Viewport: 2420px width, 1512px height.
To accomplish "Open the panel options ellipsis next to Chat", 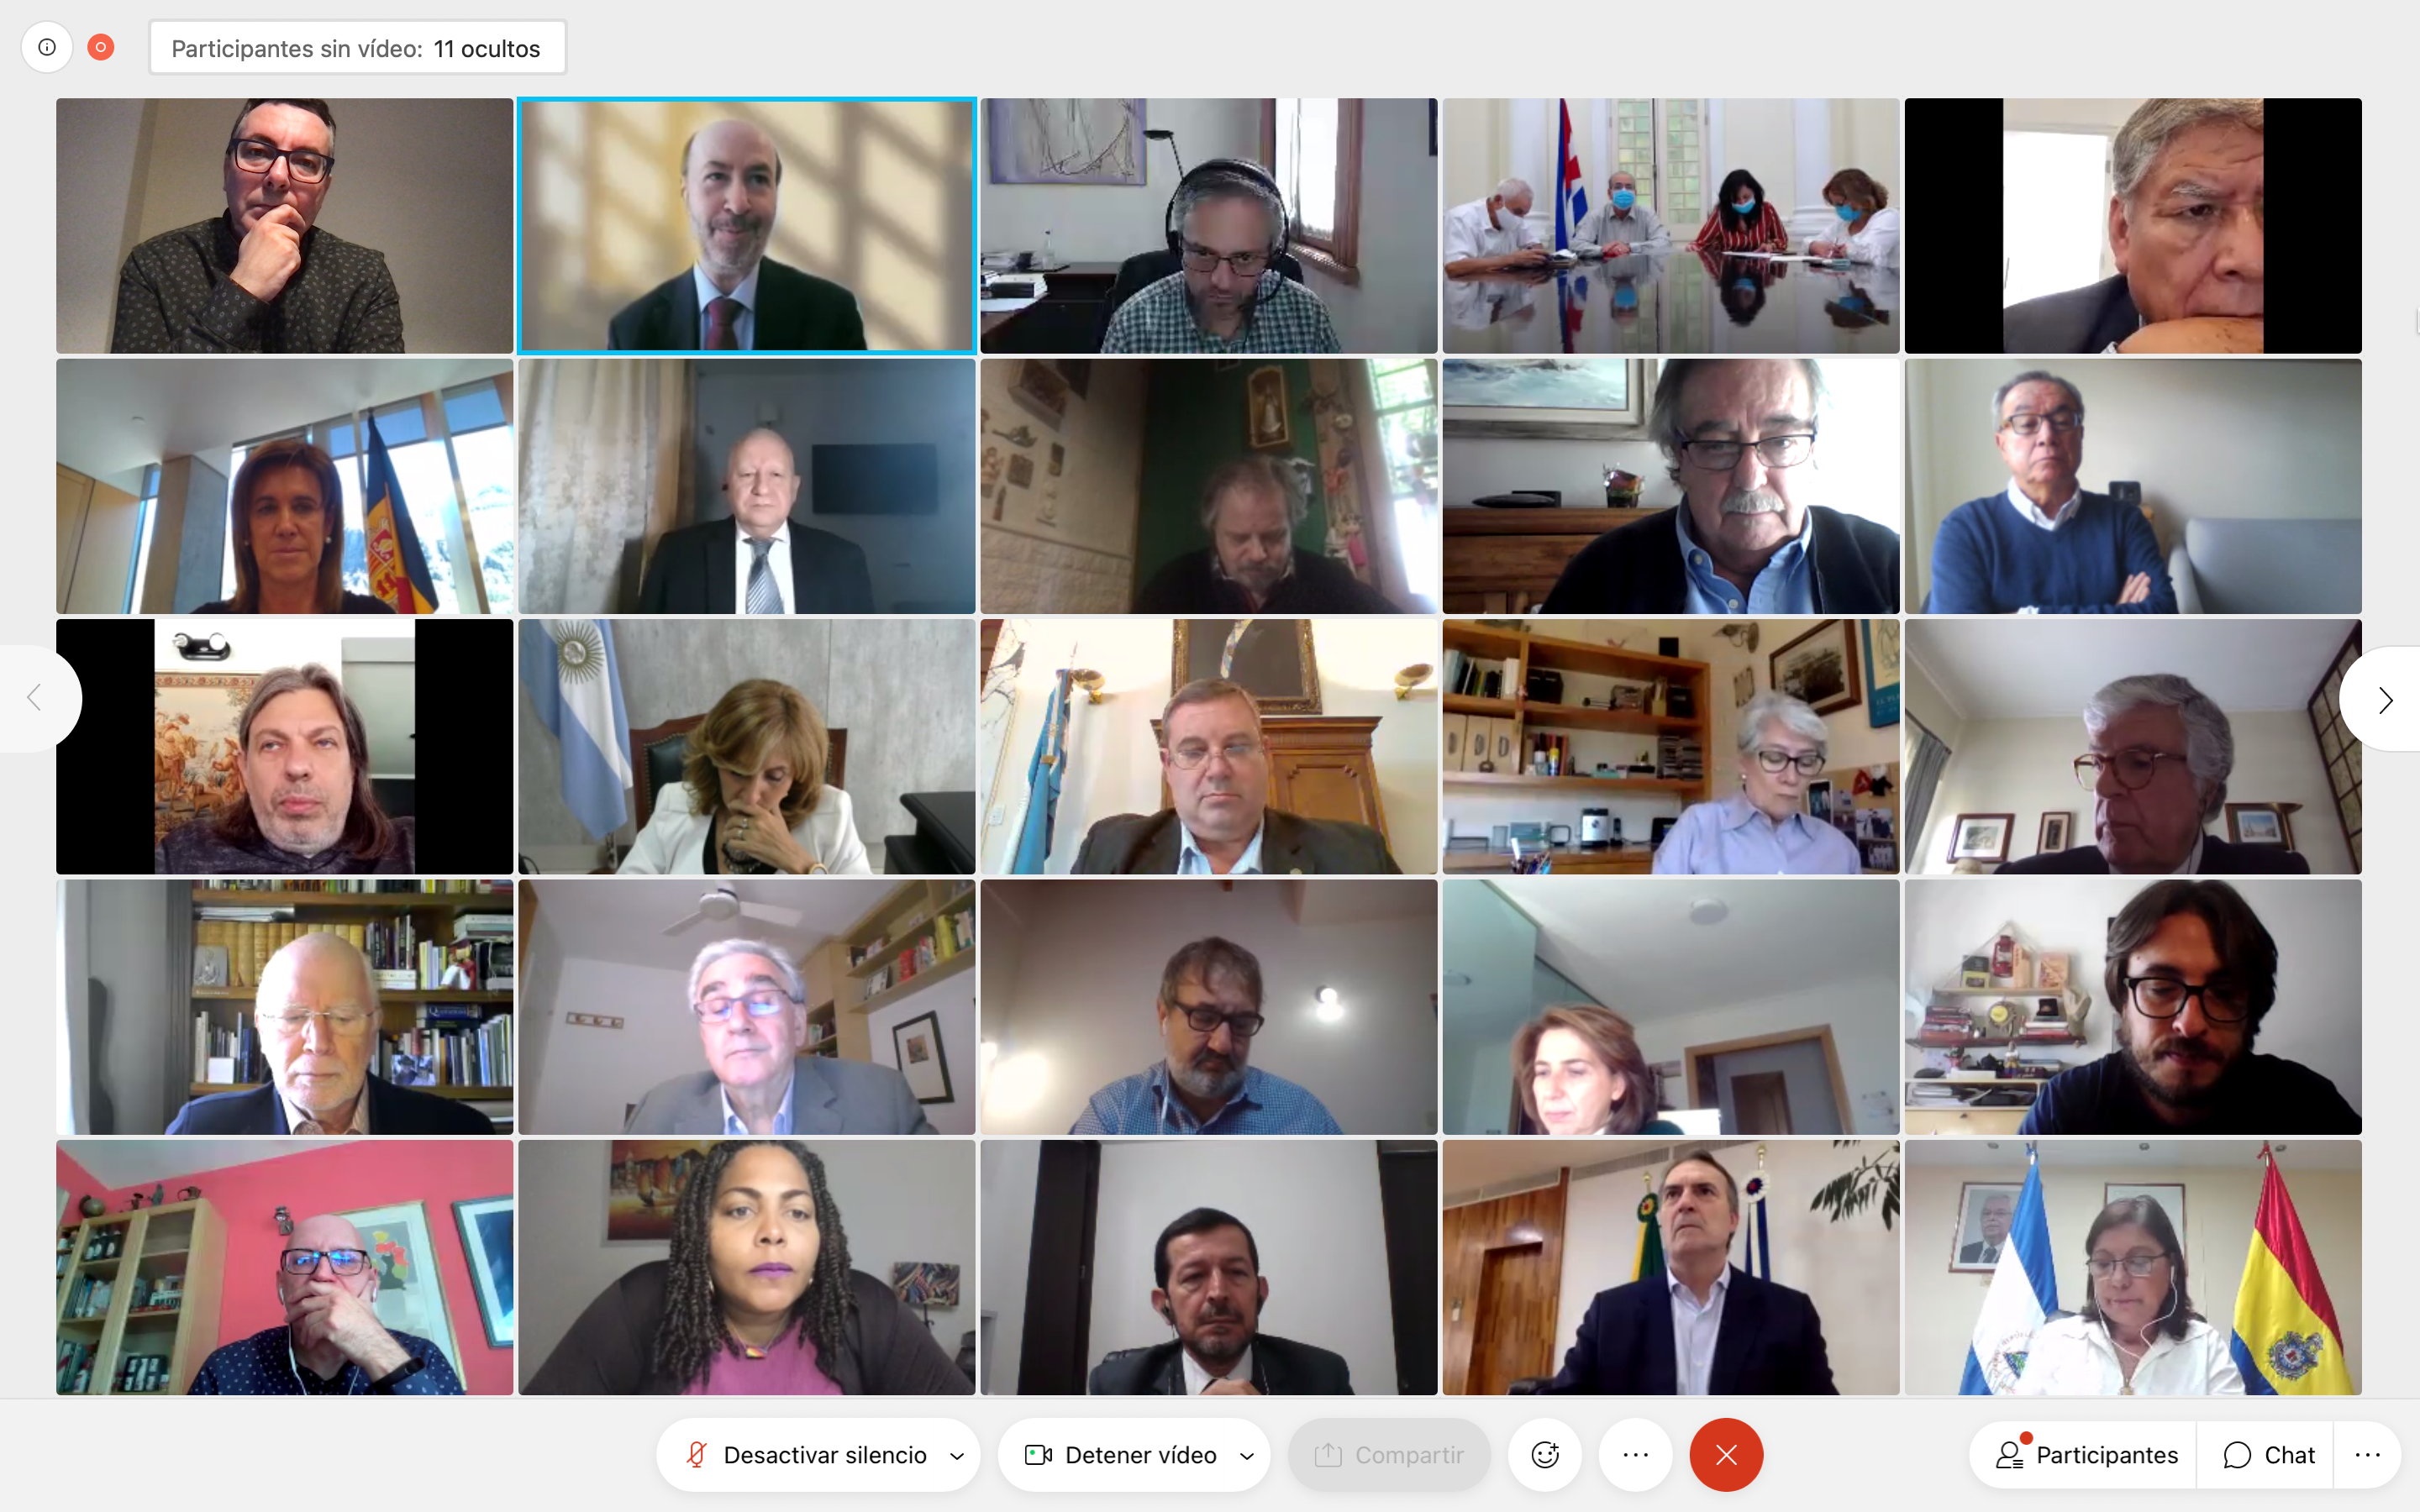I will click(2367, 1454).
